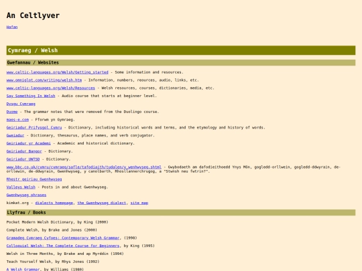Screen dimensions: 362x271
Task: Click 'Audio course that starts at beginner level' text
Action: click(109, 96)
